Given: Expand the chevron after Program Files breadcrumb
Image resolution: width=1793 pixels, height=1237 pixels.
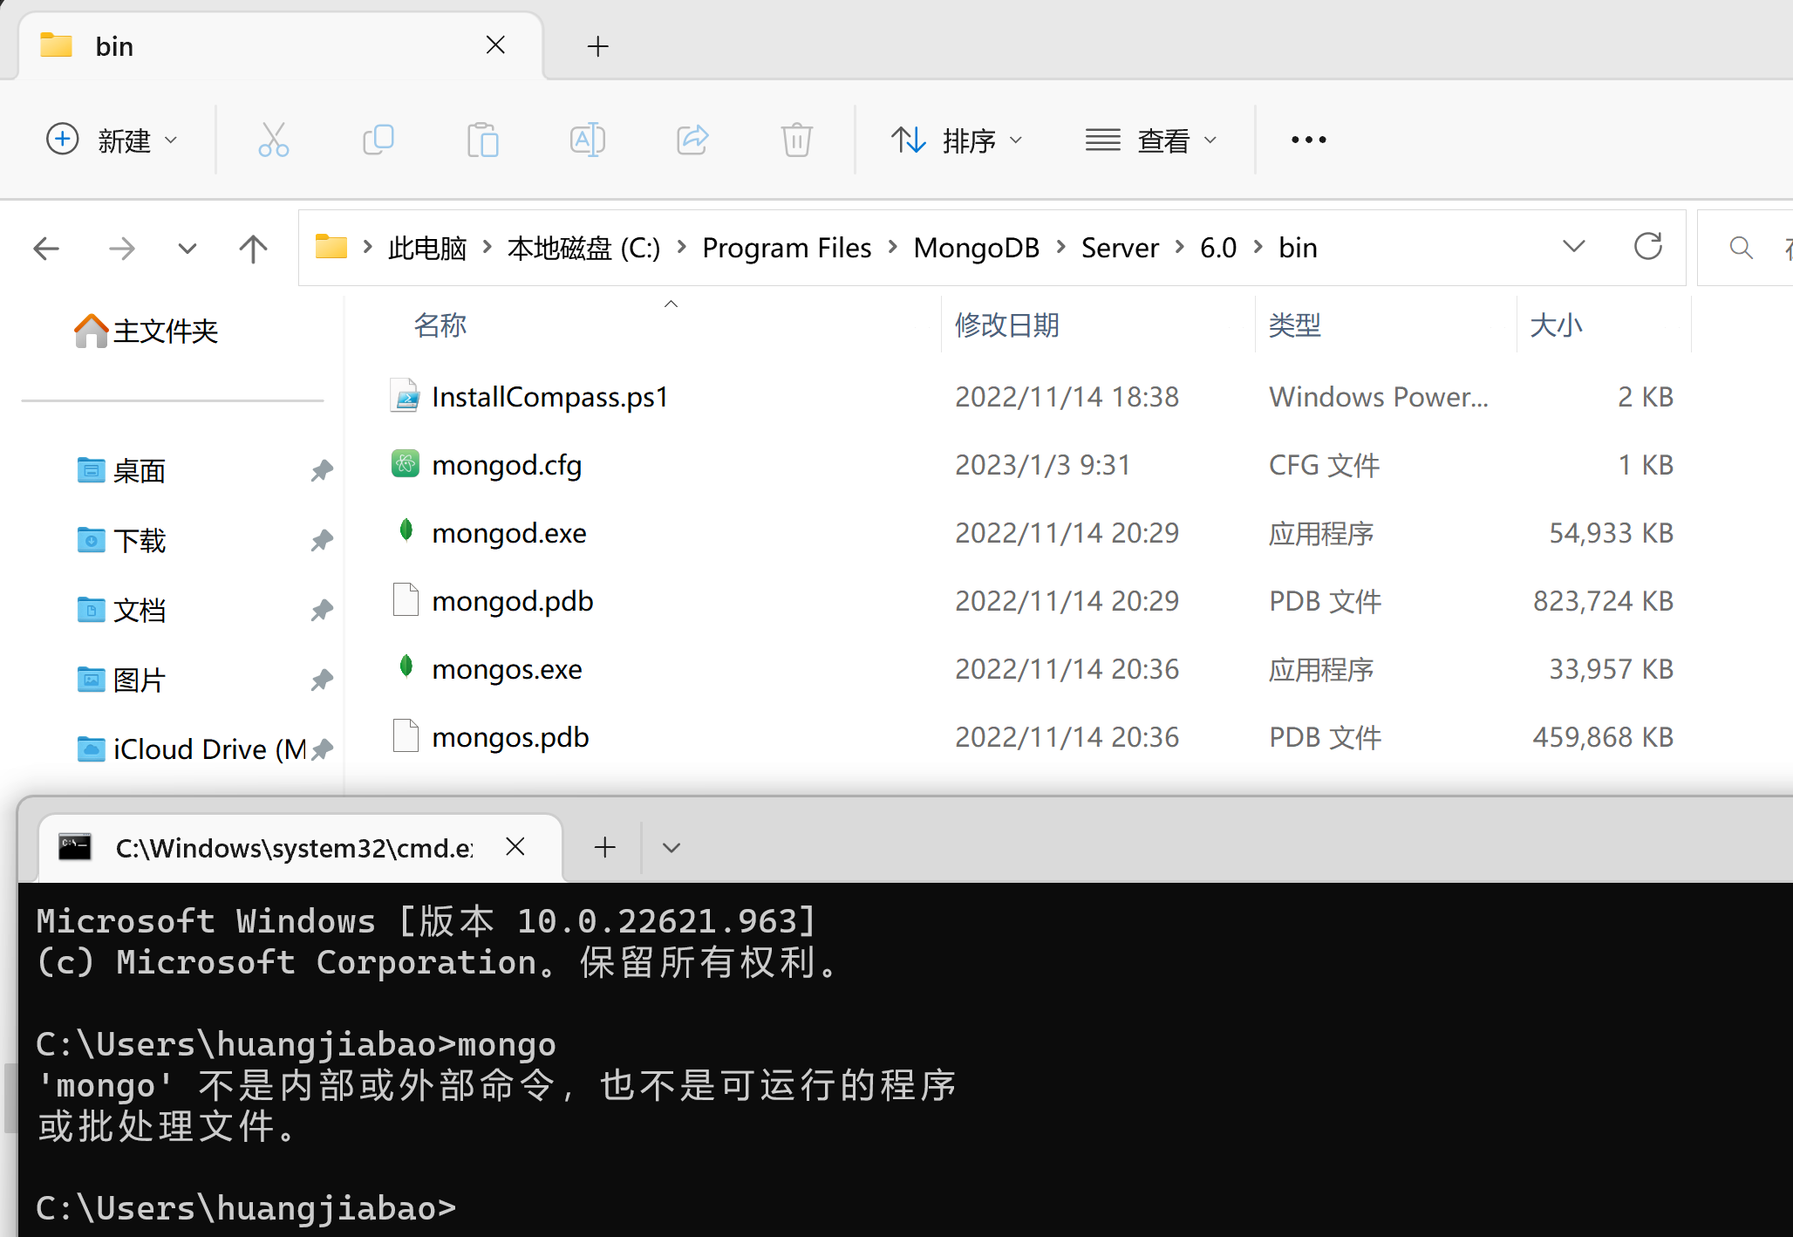Looking at the screenshot, I should tap(893, 248).
